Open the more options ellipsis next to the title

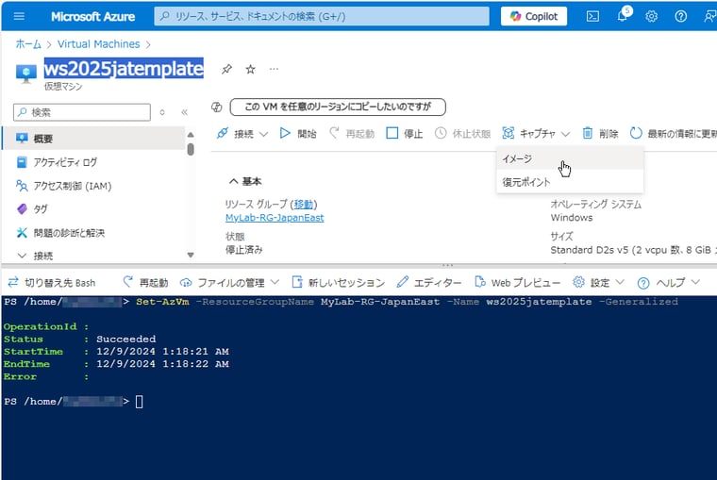click(274, 69)
